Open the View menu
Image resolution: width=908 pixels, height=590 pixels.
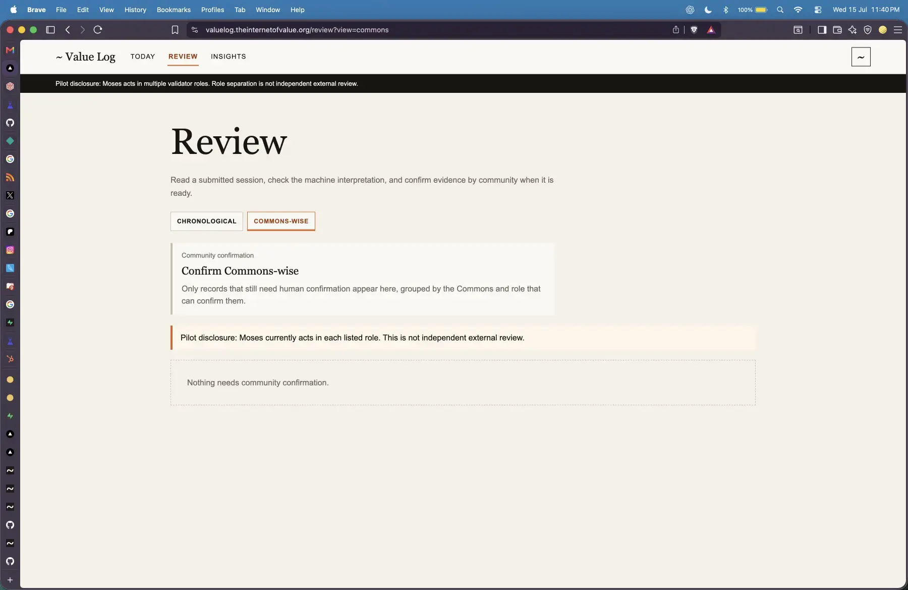(x=106, y=10)
